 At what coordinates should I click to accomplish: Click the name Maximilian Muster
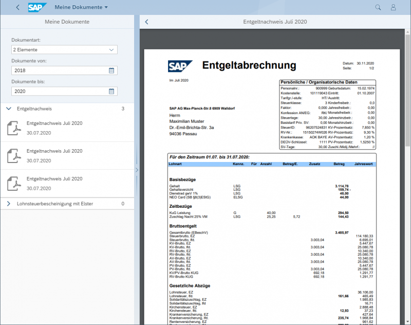(x=186, y=121)
